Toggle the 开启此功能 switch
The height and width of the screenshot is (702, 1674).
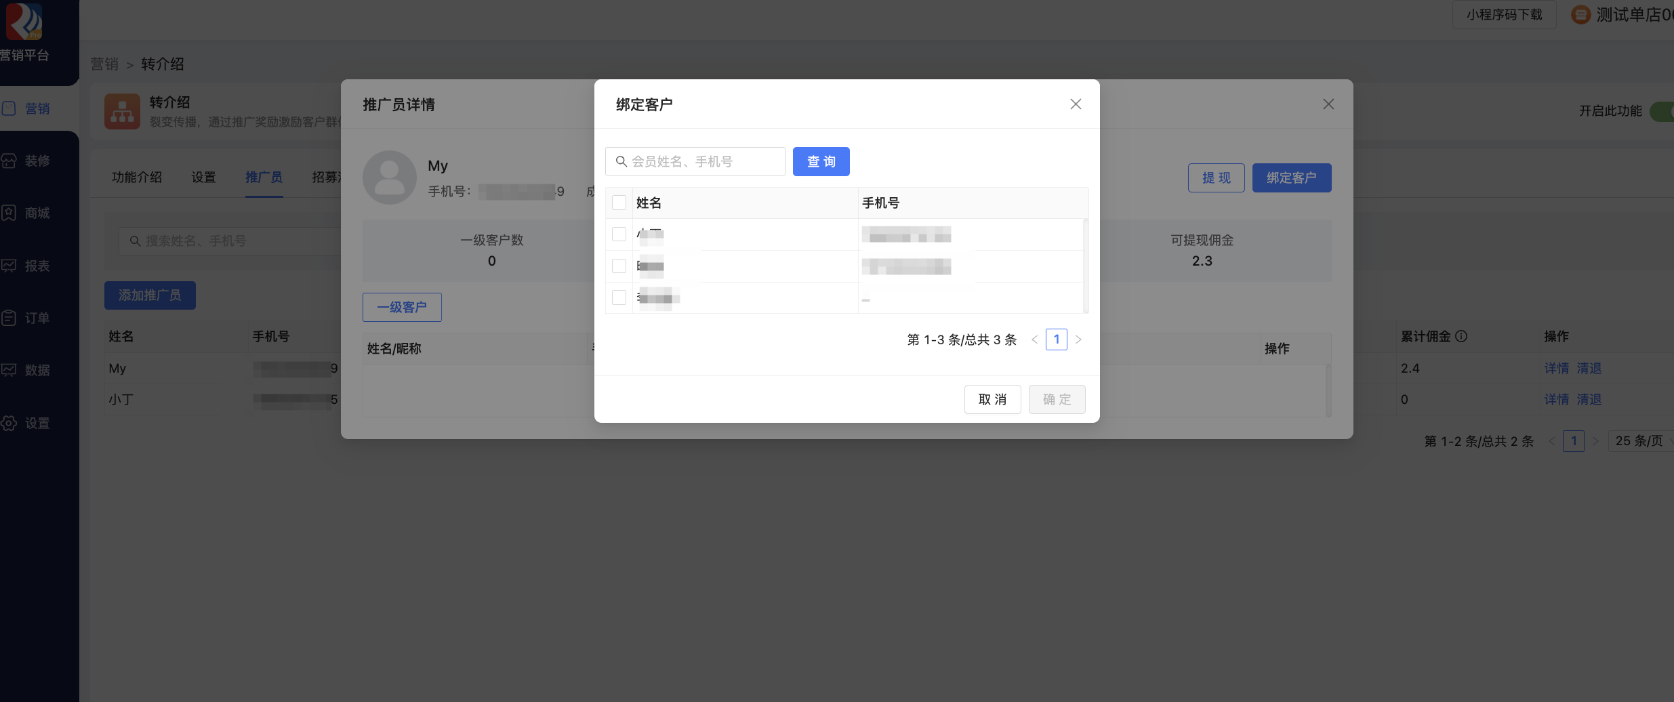[x=1662, y=111]
